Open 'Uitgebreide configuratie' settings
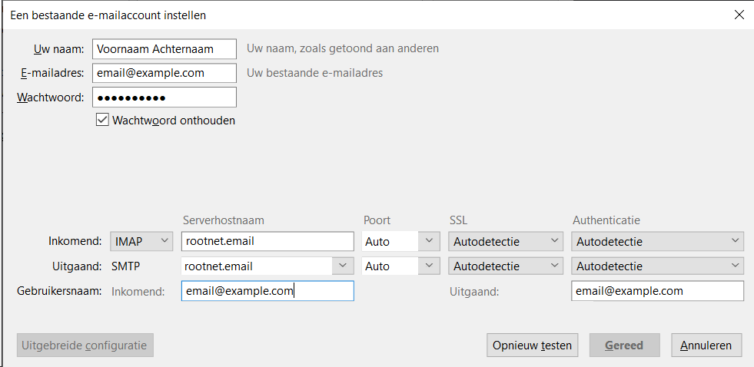The width and height of the screenshot is (754, 367). pos(85,346)
